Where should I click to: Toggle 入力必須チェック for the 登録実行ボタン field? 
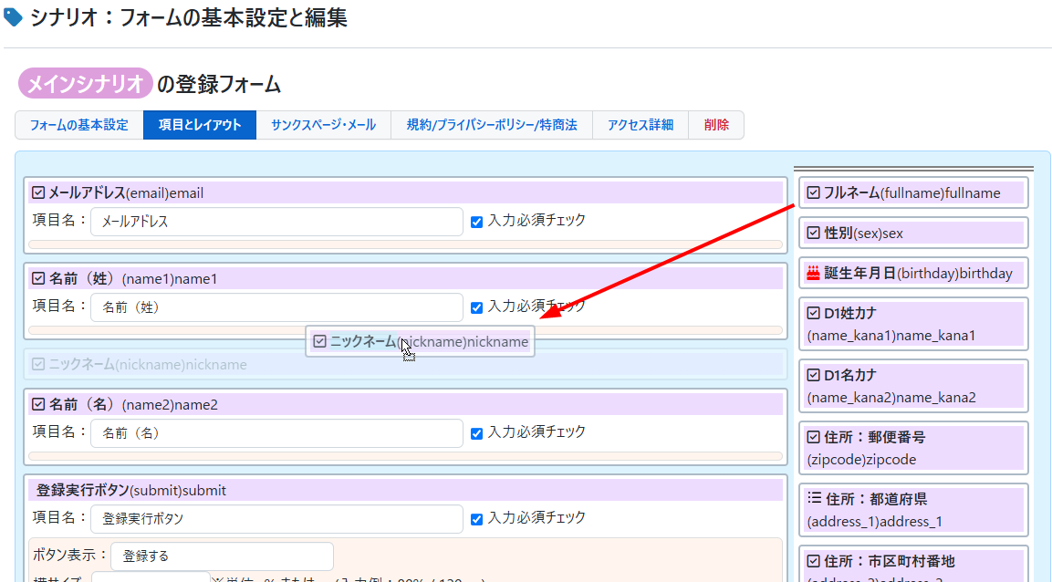pos(476,519)
